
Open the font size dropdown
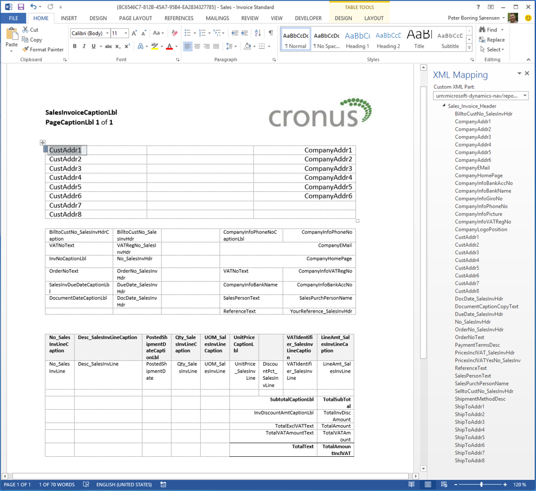coord(126,33)
